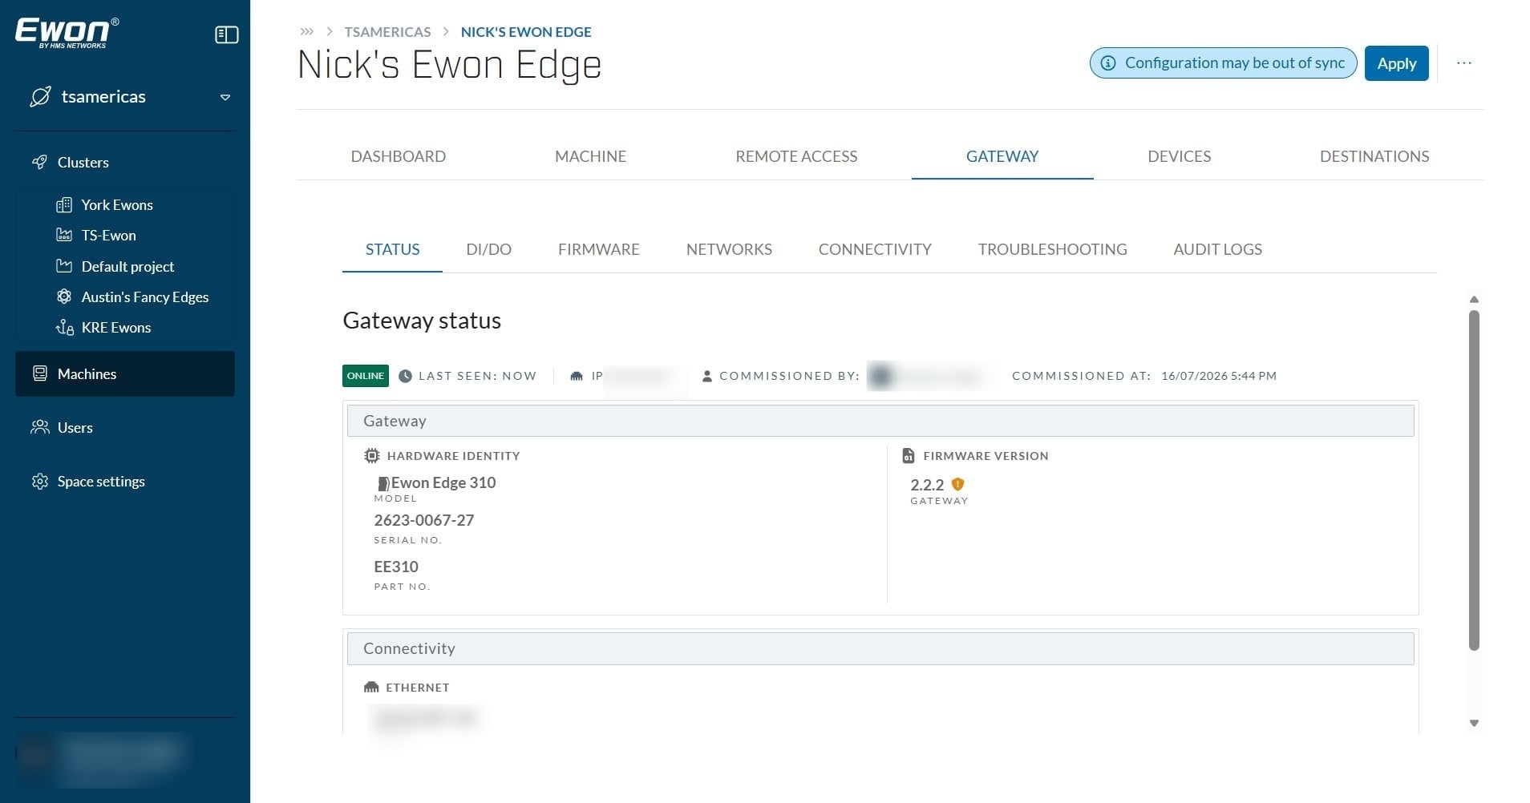Click the ONLINE status badge
The height and width of the screenshot is (803, 1530).
[366, 376]
